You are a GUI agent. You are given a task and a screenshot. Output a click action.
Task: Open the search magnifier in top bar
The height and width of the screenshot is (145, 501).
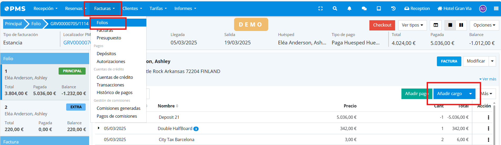(335, 8)
